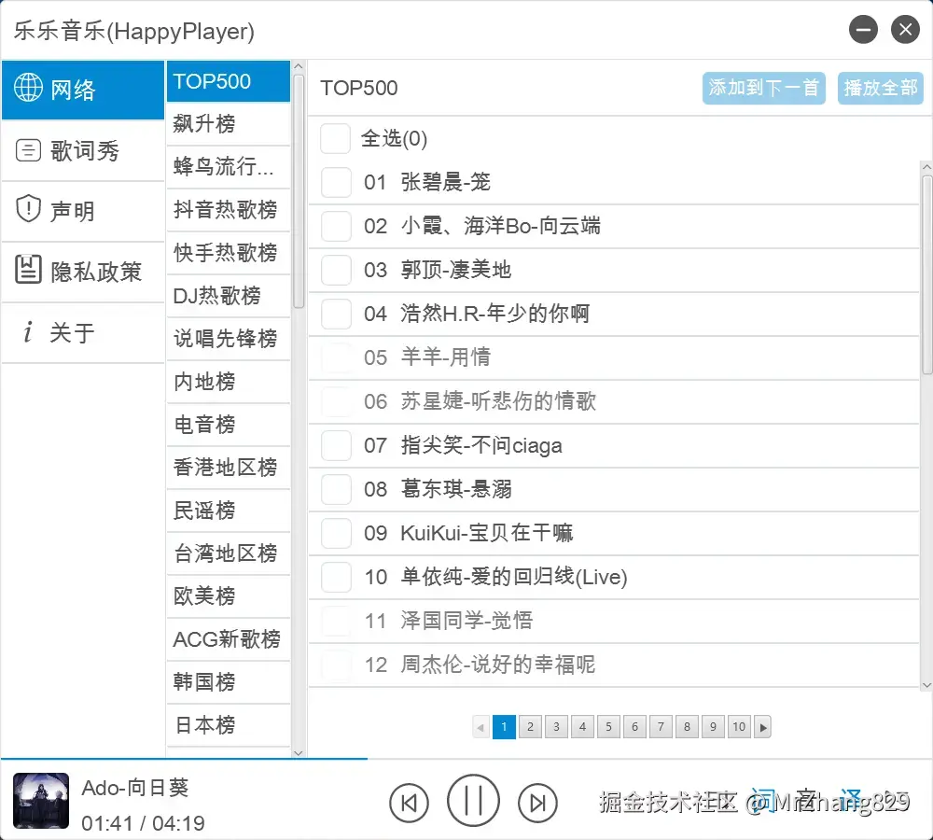This screenshot has width=933, height=840.
Task: Open the 歌词秀 lyrics show section
Action: (x=83, y=150)
